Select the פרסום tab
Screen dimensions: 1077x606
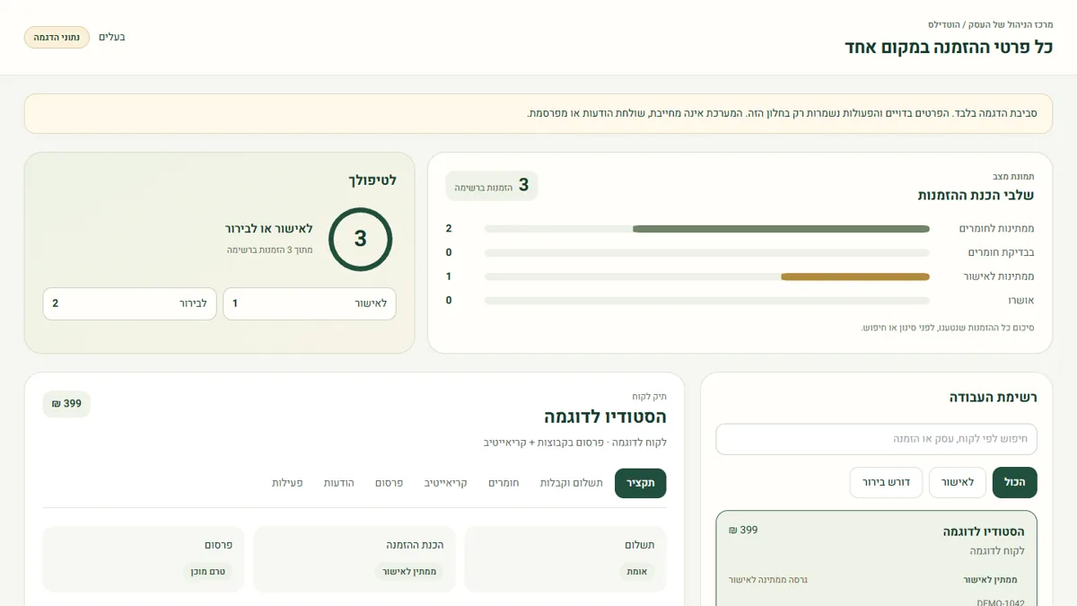[389, 483]
